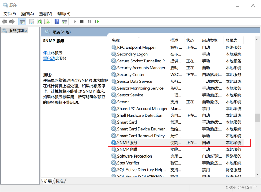Click 网络服务 logon of RPC Endpoint Mapper
Image resolution: width=261 pixels, height=192 pixels.
point(233,48)
